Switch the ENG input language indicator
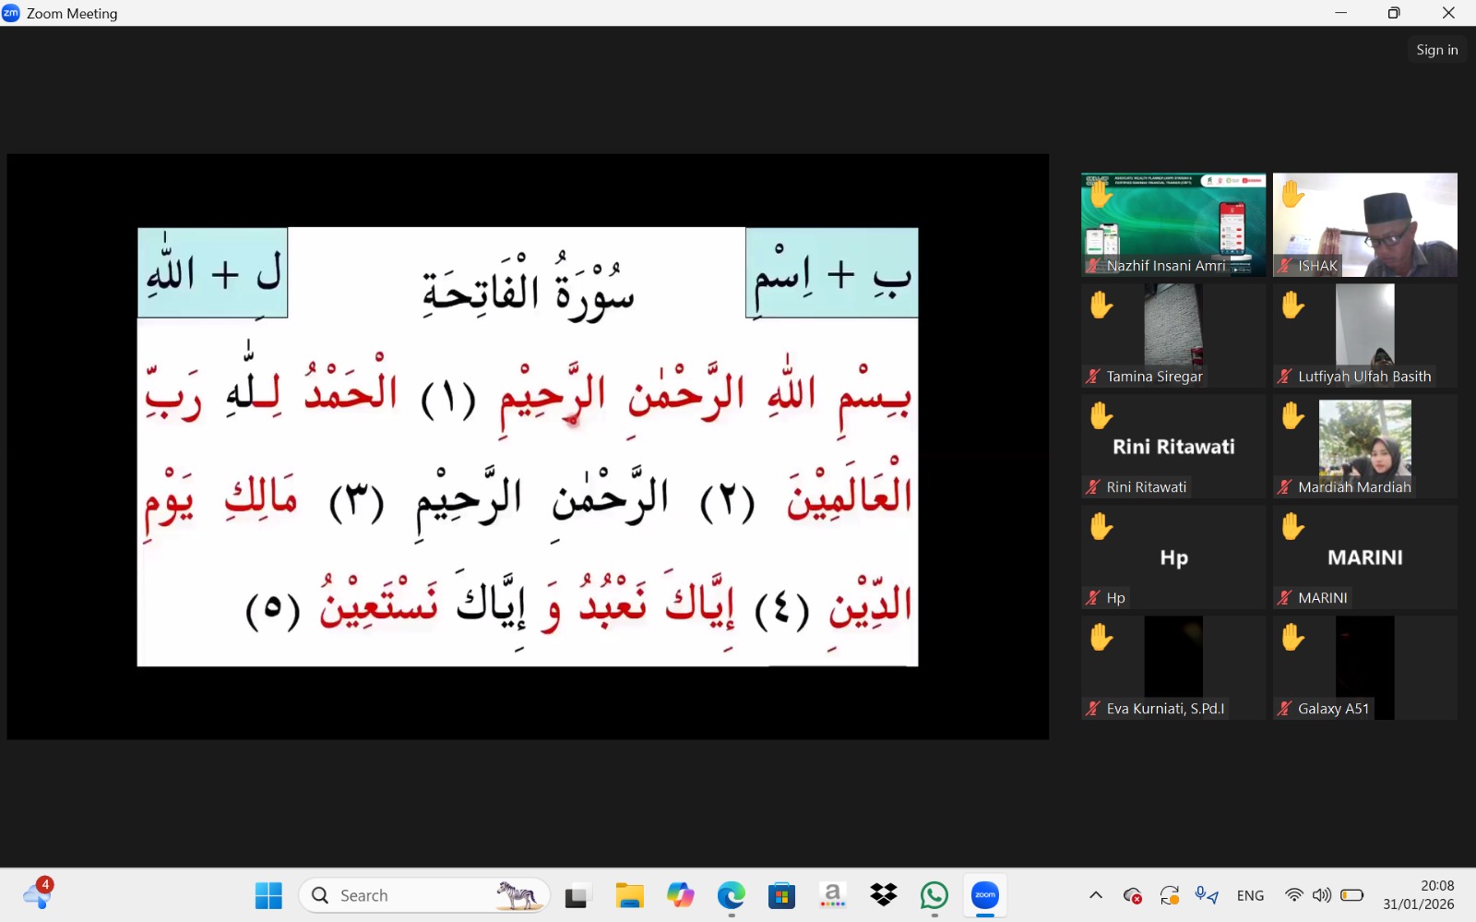The height and width of the screenshot is (922, 1476). (1250, 895)
